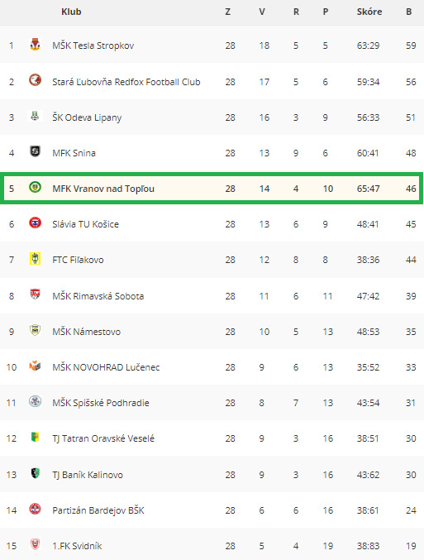Click the TJ Baník Kalinovo crest
Image resolution: width=424 pixels, height=560 pixels.
35,474
